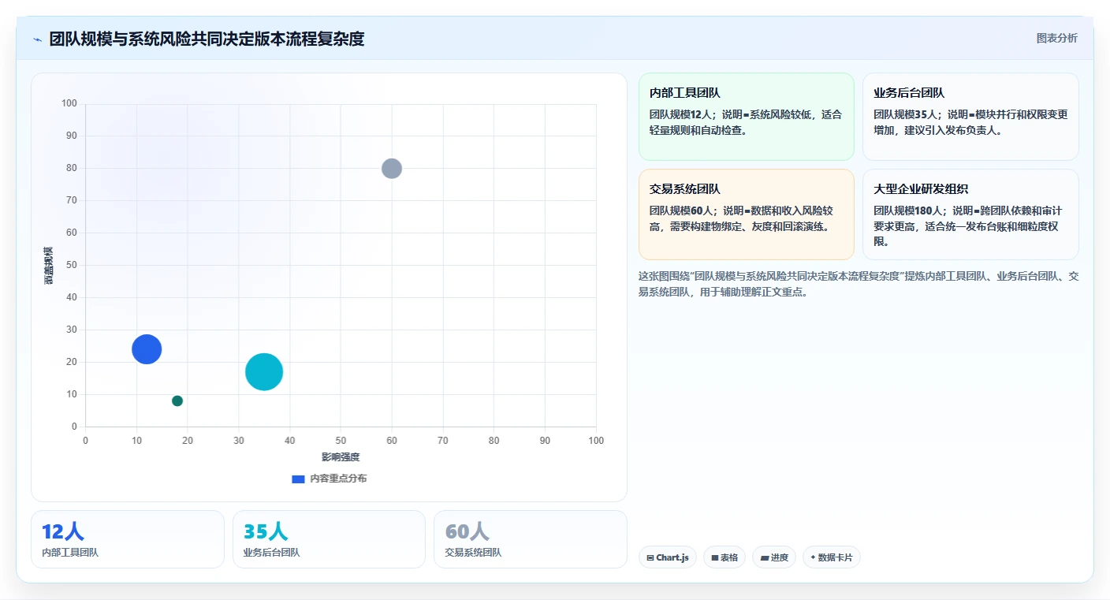Select the 35人 stat card

click(x=329, y=539)
